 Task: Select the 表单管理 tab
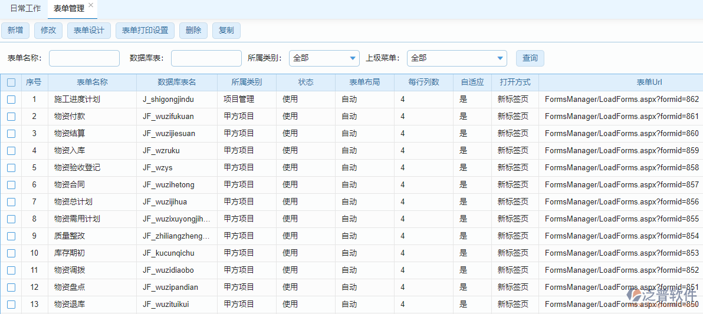coord(68,9)
